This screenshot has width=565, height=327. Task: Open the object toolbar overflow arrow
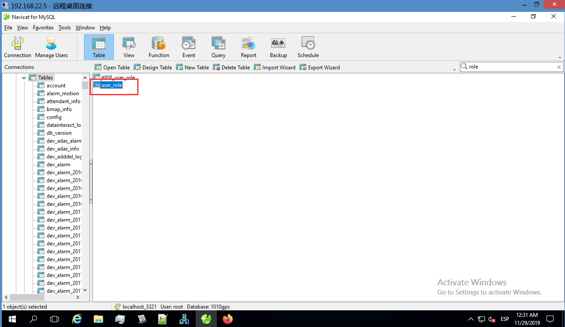pos(454,69)
